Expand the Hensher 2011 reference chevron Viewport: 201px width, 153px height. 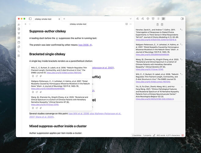click(x=182, y=30)
